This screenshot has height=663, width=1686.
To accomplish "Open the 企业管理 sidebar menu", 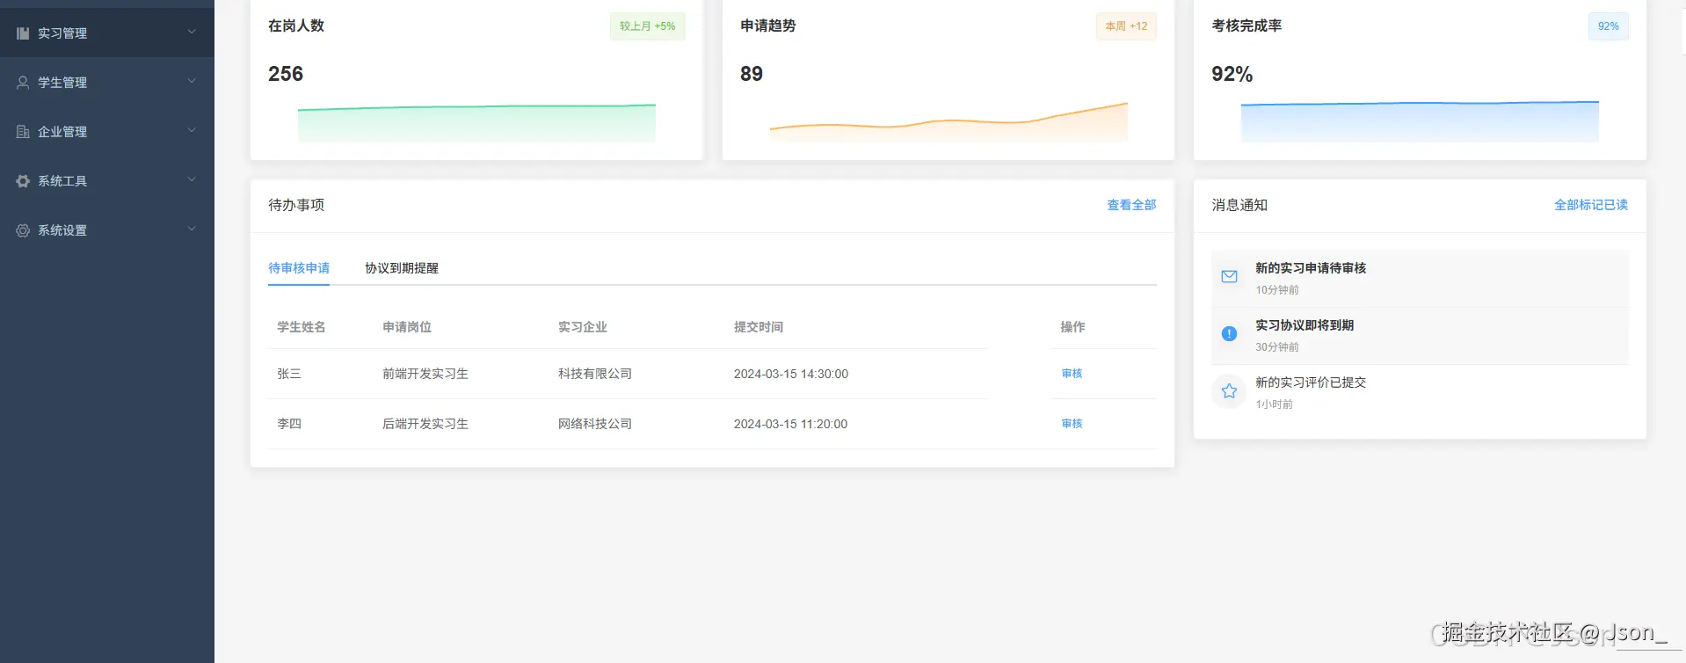I will coord(107,132).
